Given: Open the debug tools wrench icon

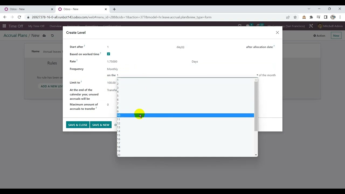Looking at the screenshot, I should point(311,26).
